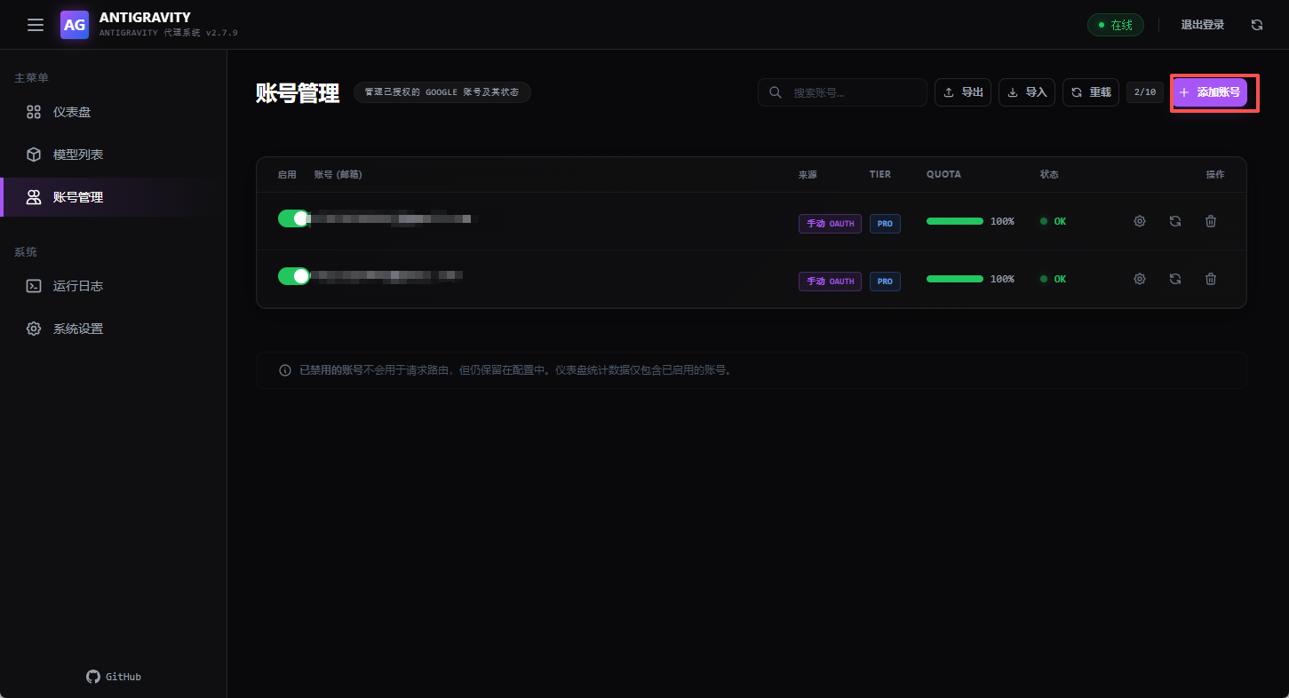1289x698 pixels.
Task: Click the 状态 column header
Action: (1049, 174)
